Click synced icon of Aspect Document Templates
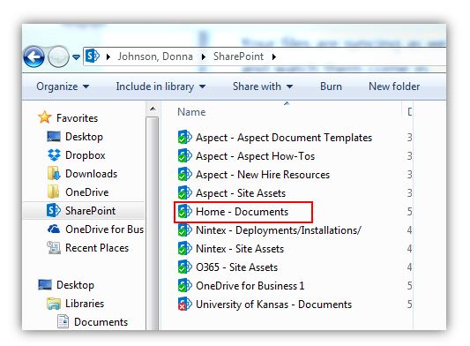The width and height of the screenshot is (470, 346). coord(184,137)
